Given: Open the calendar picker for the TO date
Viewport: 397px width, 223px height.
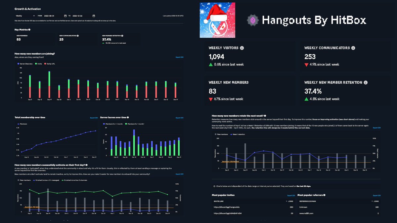Looking at the screenshot, I should point(94,16).
